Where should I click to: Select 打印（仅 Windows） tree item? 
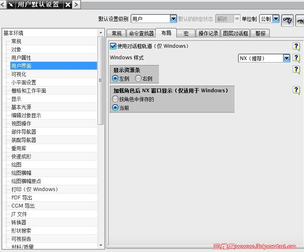pyautogui.click(x=35, y=189)
